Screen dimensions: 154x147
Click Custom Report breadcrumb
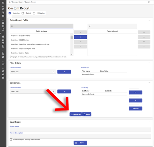pos(30,2)
